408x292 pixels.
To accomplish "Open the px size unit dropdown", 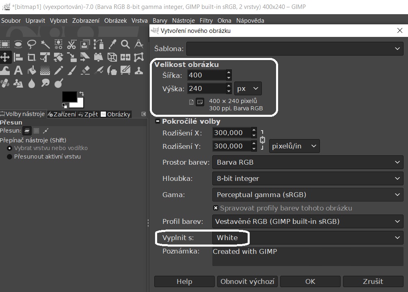I will point(248,89).
